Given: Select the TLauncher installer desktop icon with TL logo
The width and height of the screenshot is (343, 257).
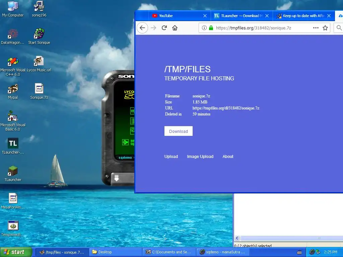Looking at the screenshot, I should (13, 146).
